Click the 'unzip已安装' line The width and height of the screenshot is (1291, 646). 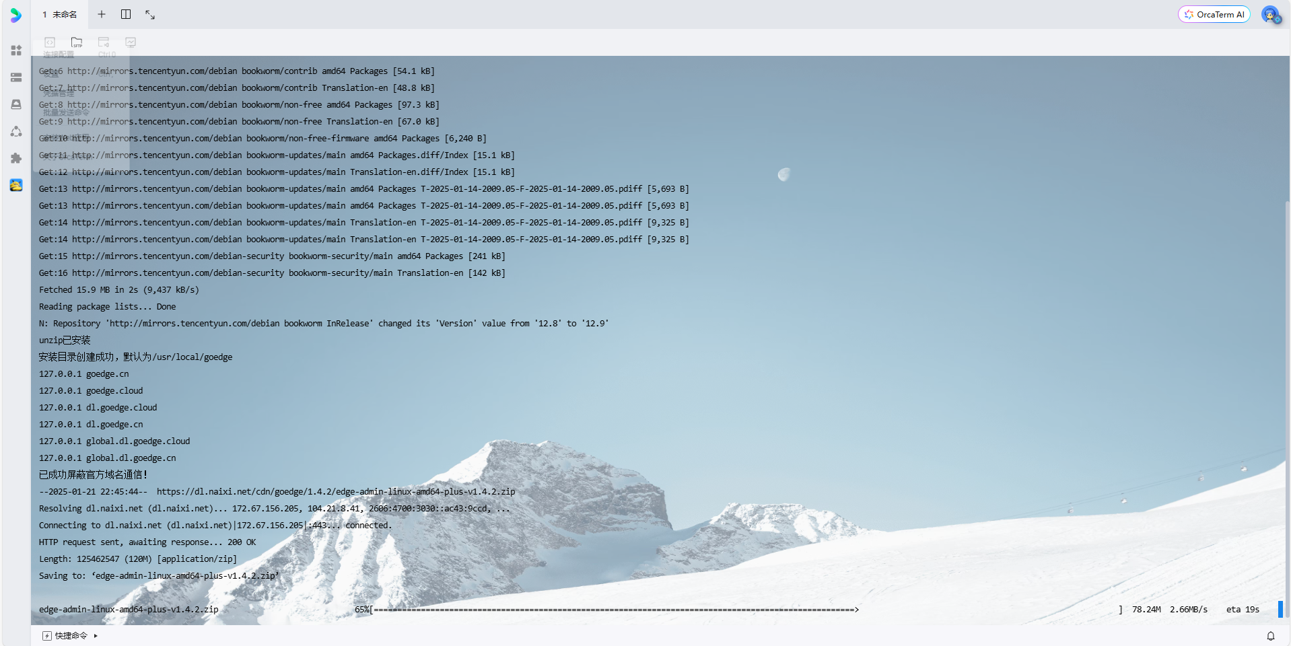click(x=65, y=340)
